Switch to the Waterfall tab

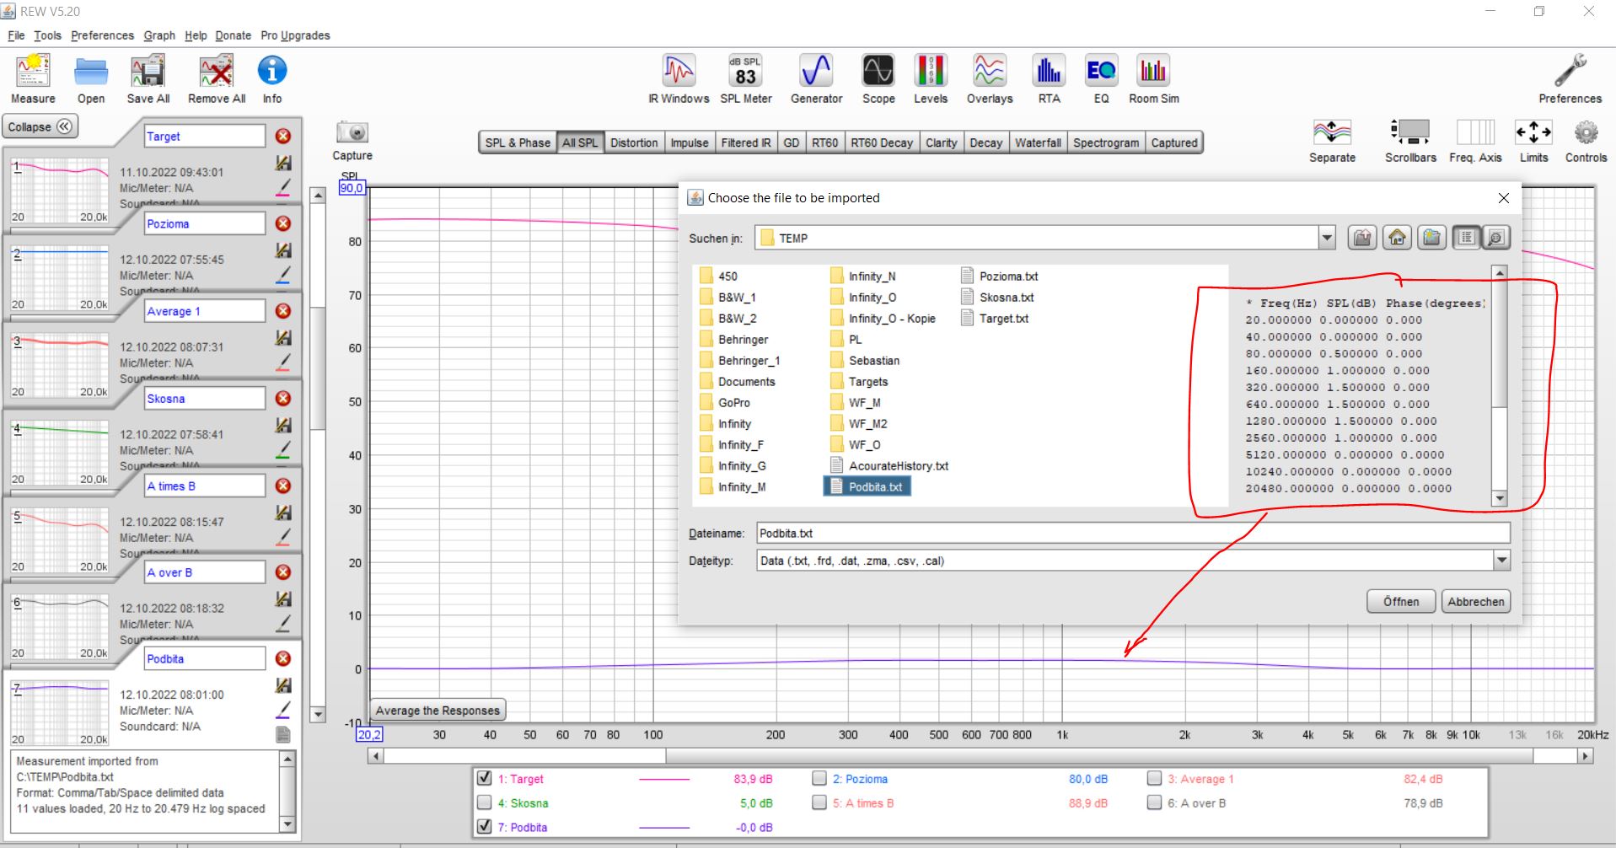coord(1038,142)
